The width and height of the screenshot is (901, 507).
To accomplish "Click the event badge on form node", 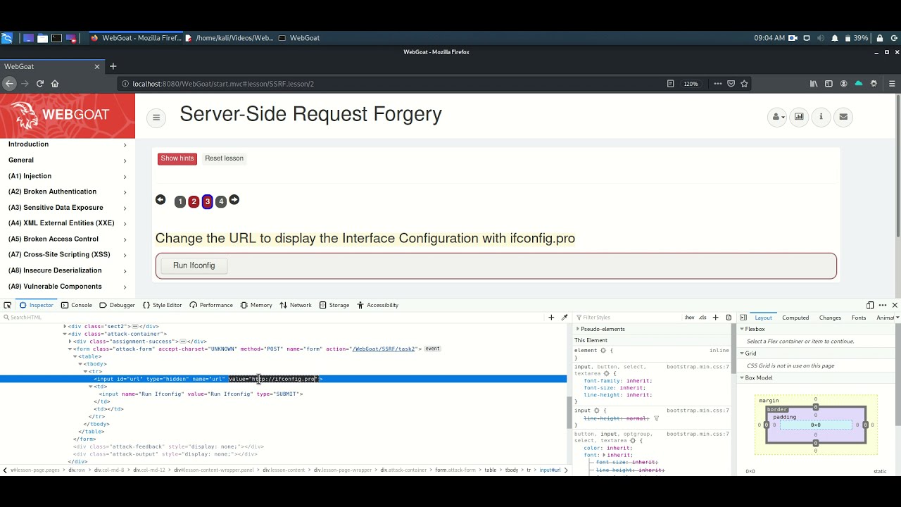I will pos(432,349).
